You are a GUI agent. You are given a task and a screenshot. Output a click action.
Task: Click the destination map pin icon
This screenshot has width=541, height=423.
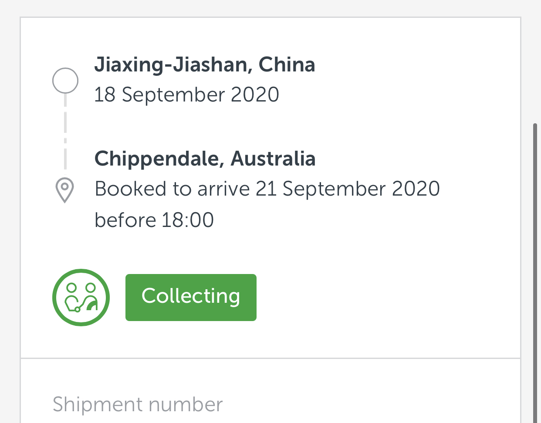[x=64, y=190]
